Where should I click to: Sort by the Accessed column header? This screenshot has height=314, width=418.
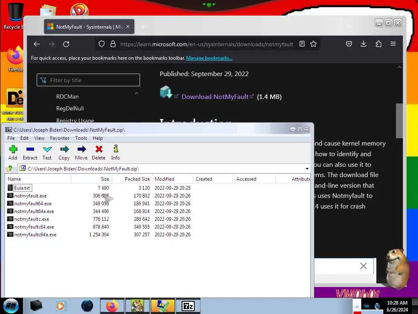tap(255, 179)
